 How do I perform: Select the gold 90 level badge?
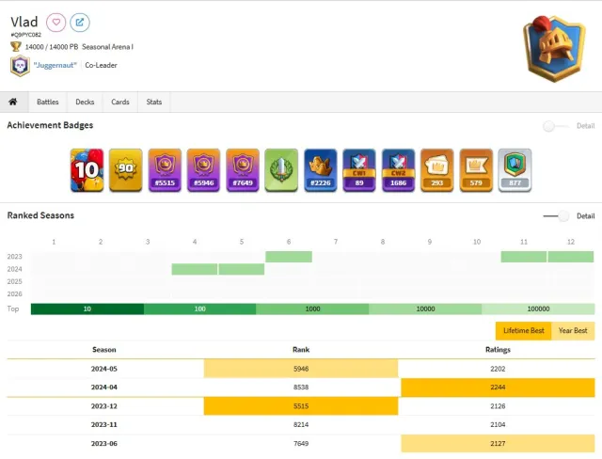pyautogui.click(x=126, y=170)
